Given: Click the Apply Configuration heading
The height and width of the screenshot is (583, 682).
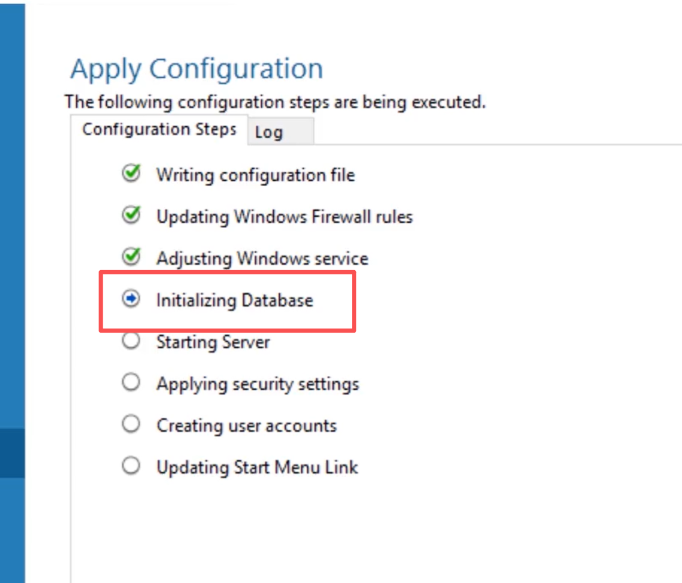Looking at the screenshot, I should coord(196,68).
